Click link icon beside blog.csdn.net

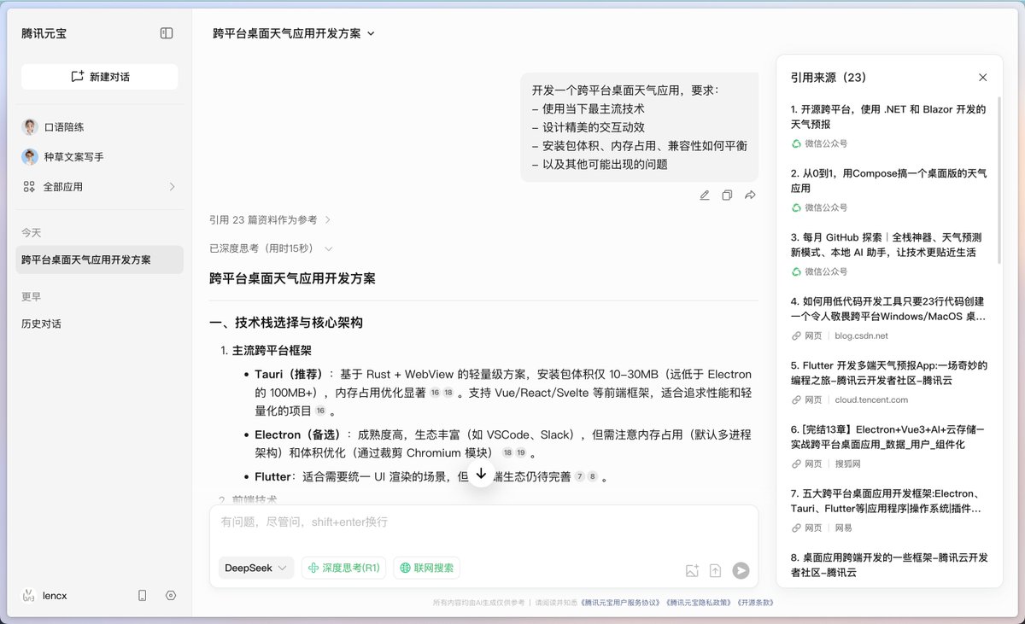[796, 336]
